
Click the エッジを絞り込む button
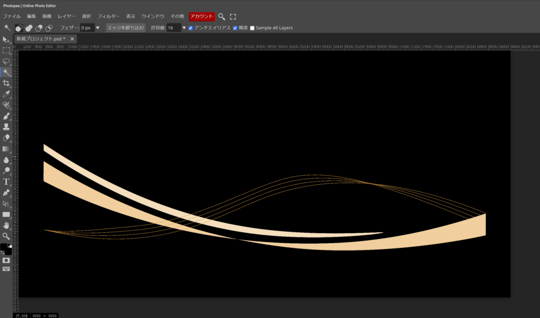tap(125, 28)
